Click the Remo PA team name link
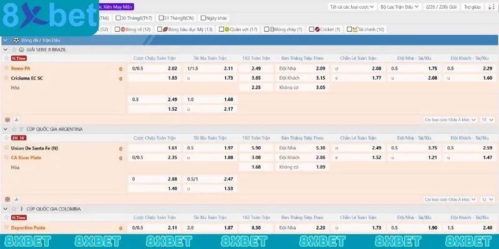The width and height of the screenshot is (499, 249). 21,68
